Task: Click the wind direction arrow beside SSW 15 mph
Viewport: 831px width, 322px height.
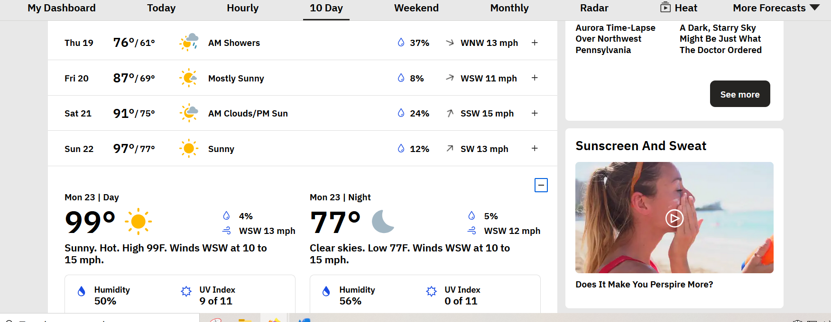Action: coord(450,113)
